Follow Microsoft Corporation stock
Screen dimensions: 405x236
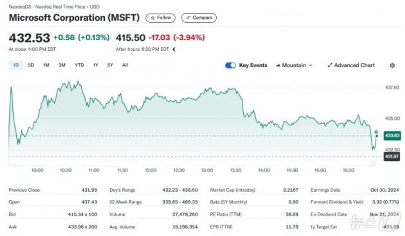point(160,18)
